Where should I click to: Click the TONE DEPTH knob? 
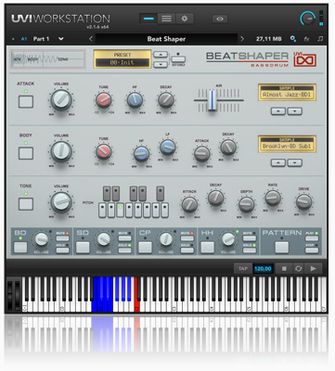click(246, 204)
